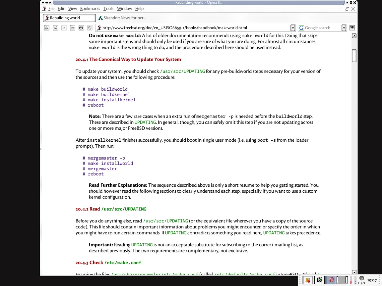Switch to the Vim taskbar entry
Image resolution: width=382 pixels, height=286 pixels.
tap(319, 280)
